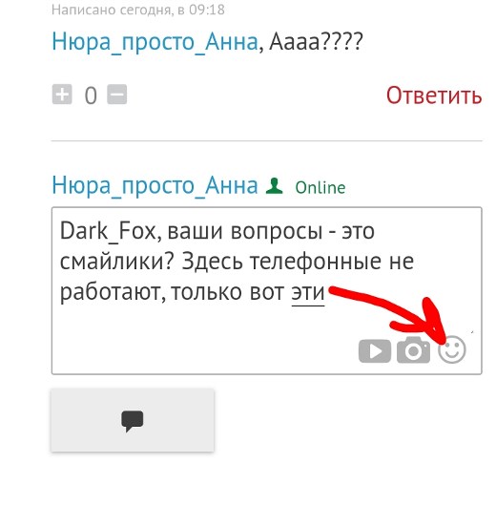The width and height of the screenshot is (496, 506).
Task: Click the timestamp Написано сегодня, в 09:18
Action: pyautogui.click(x=138, y=10)
